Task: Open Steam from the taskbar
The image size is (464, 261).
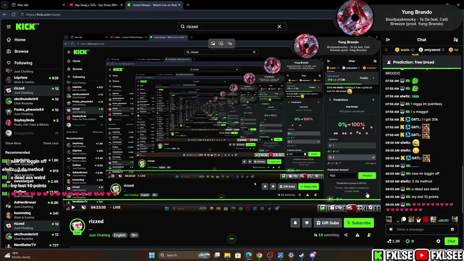Action: pos(302,255)
